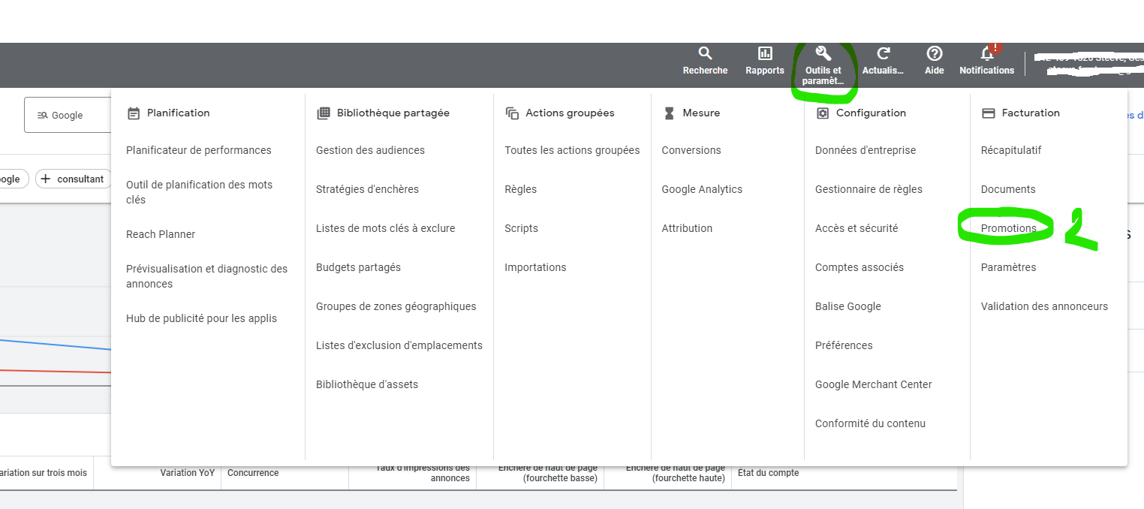Screen dimensions: 1144x509
Task: Click Taux d'impressions des annonces header
Action: [x=423, y=473]
